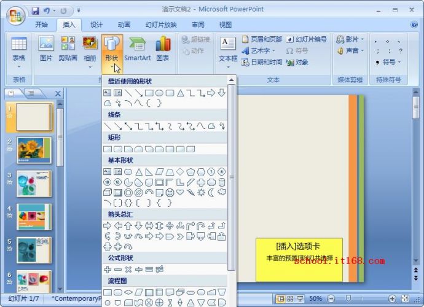This screenshot has width=424, height=307.
Task: Customize the quick access toolbar dropdown
Action: click(79, 10)
